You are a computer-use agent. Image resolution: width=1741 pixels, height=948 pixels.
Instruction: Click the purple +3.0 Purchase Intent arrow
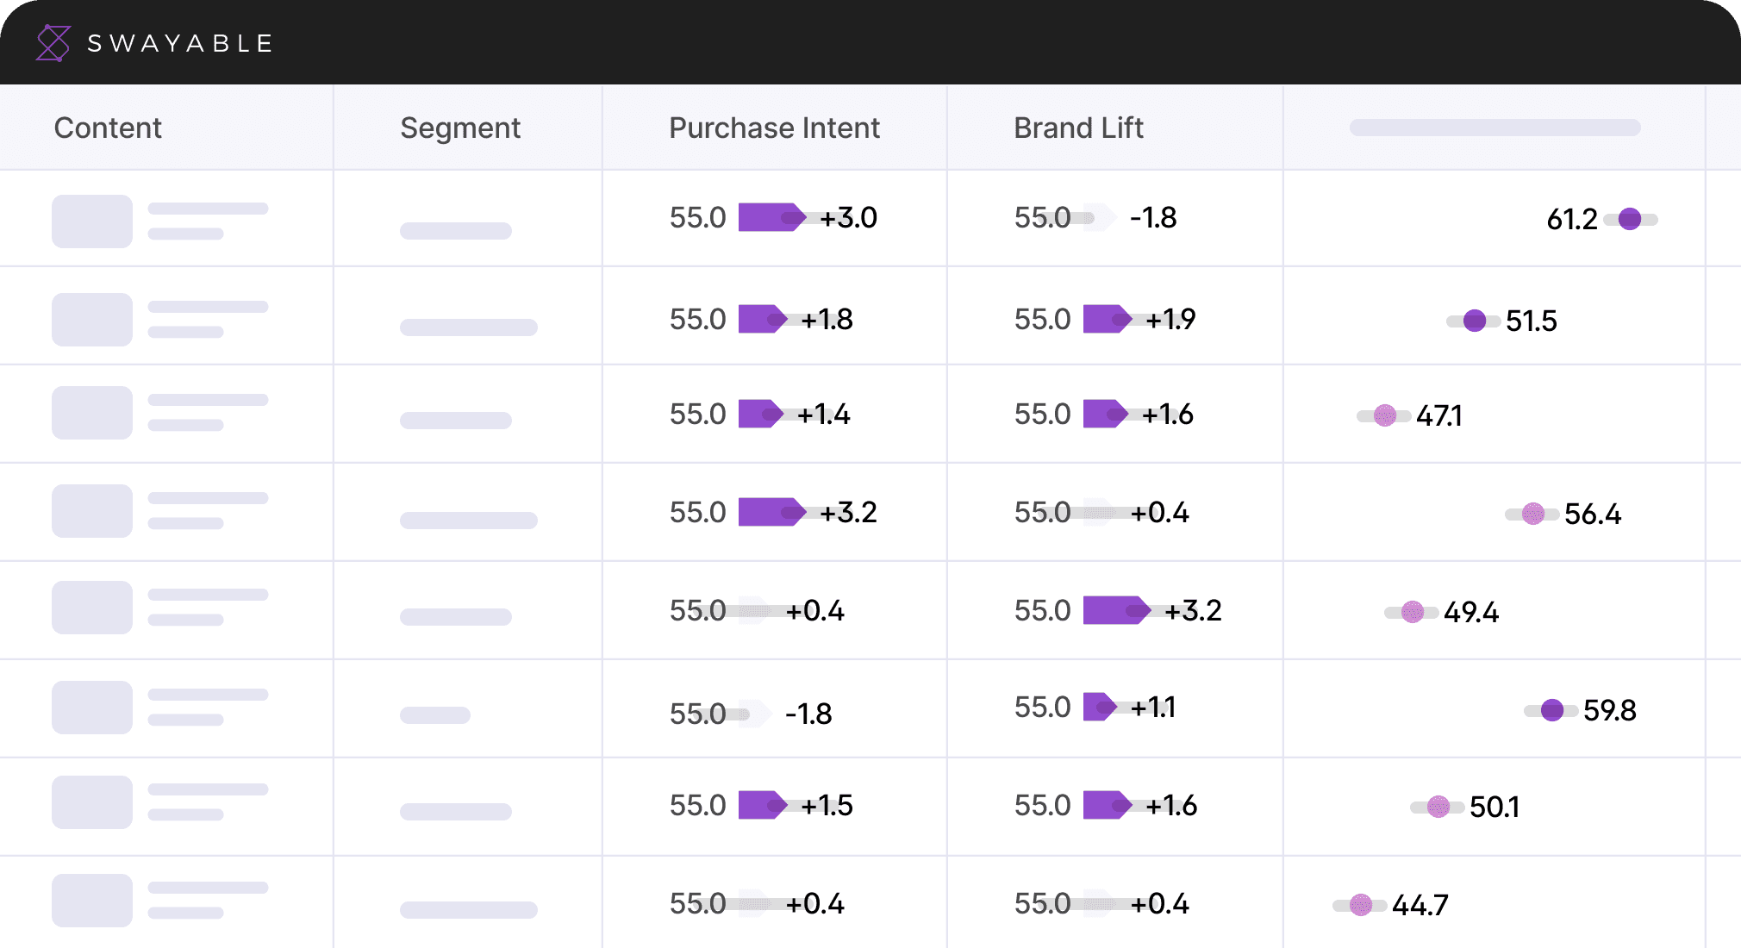771,217
